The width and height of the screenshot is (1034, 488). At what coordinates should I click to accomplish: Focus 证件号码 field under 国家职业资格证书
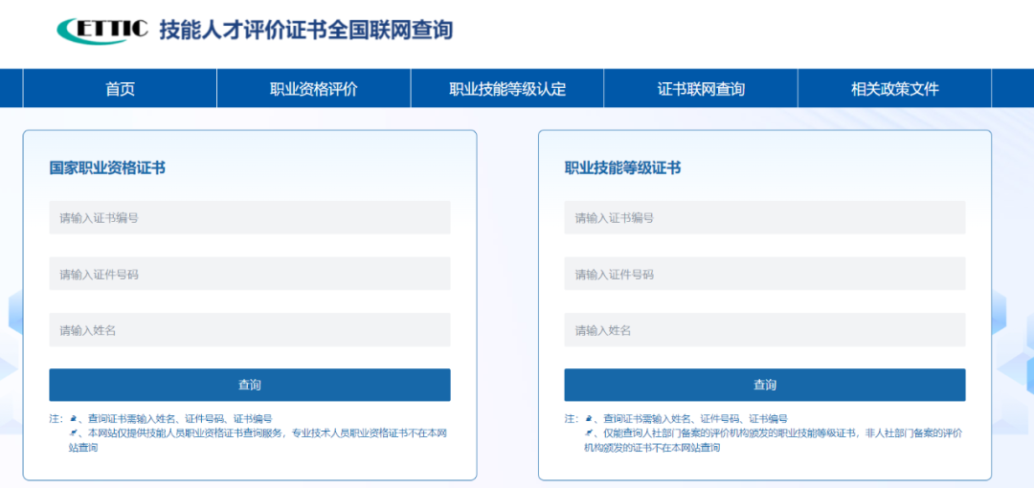coord(249,275)
